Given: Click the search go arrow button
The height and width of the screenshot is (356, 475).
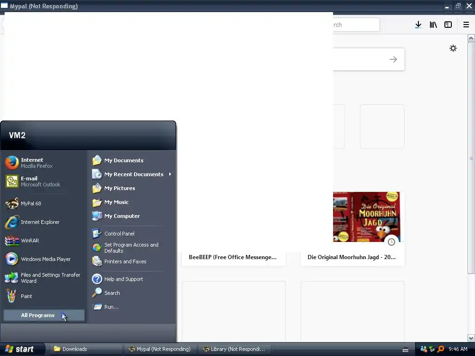Looking at the screenshot, I should (x=393, y=59).
